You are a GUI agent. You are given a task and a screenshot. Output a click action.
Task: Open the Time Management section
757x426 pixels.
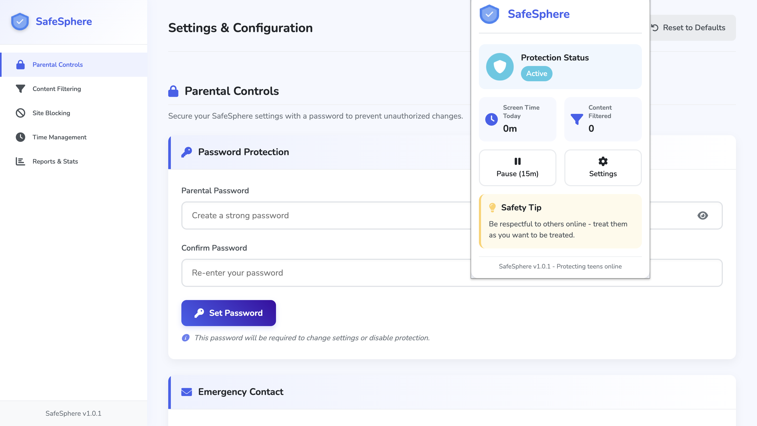point(59,137)
